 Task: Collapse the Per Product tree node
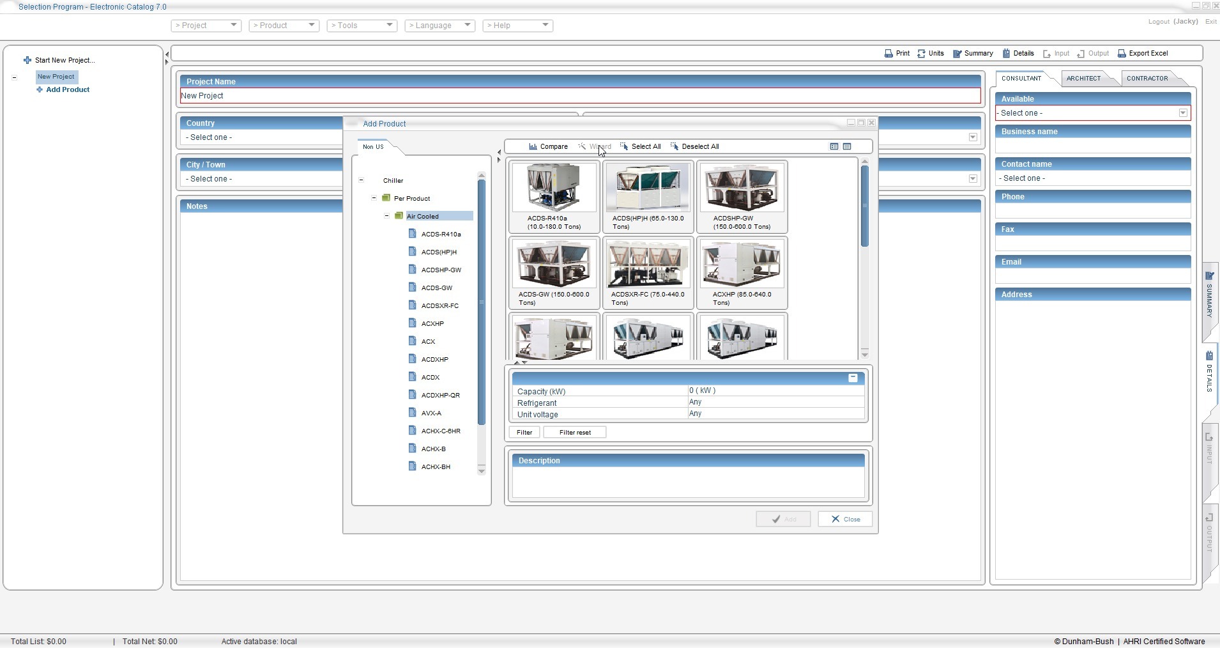[x=374, y=198]
